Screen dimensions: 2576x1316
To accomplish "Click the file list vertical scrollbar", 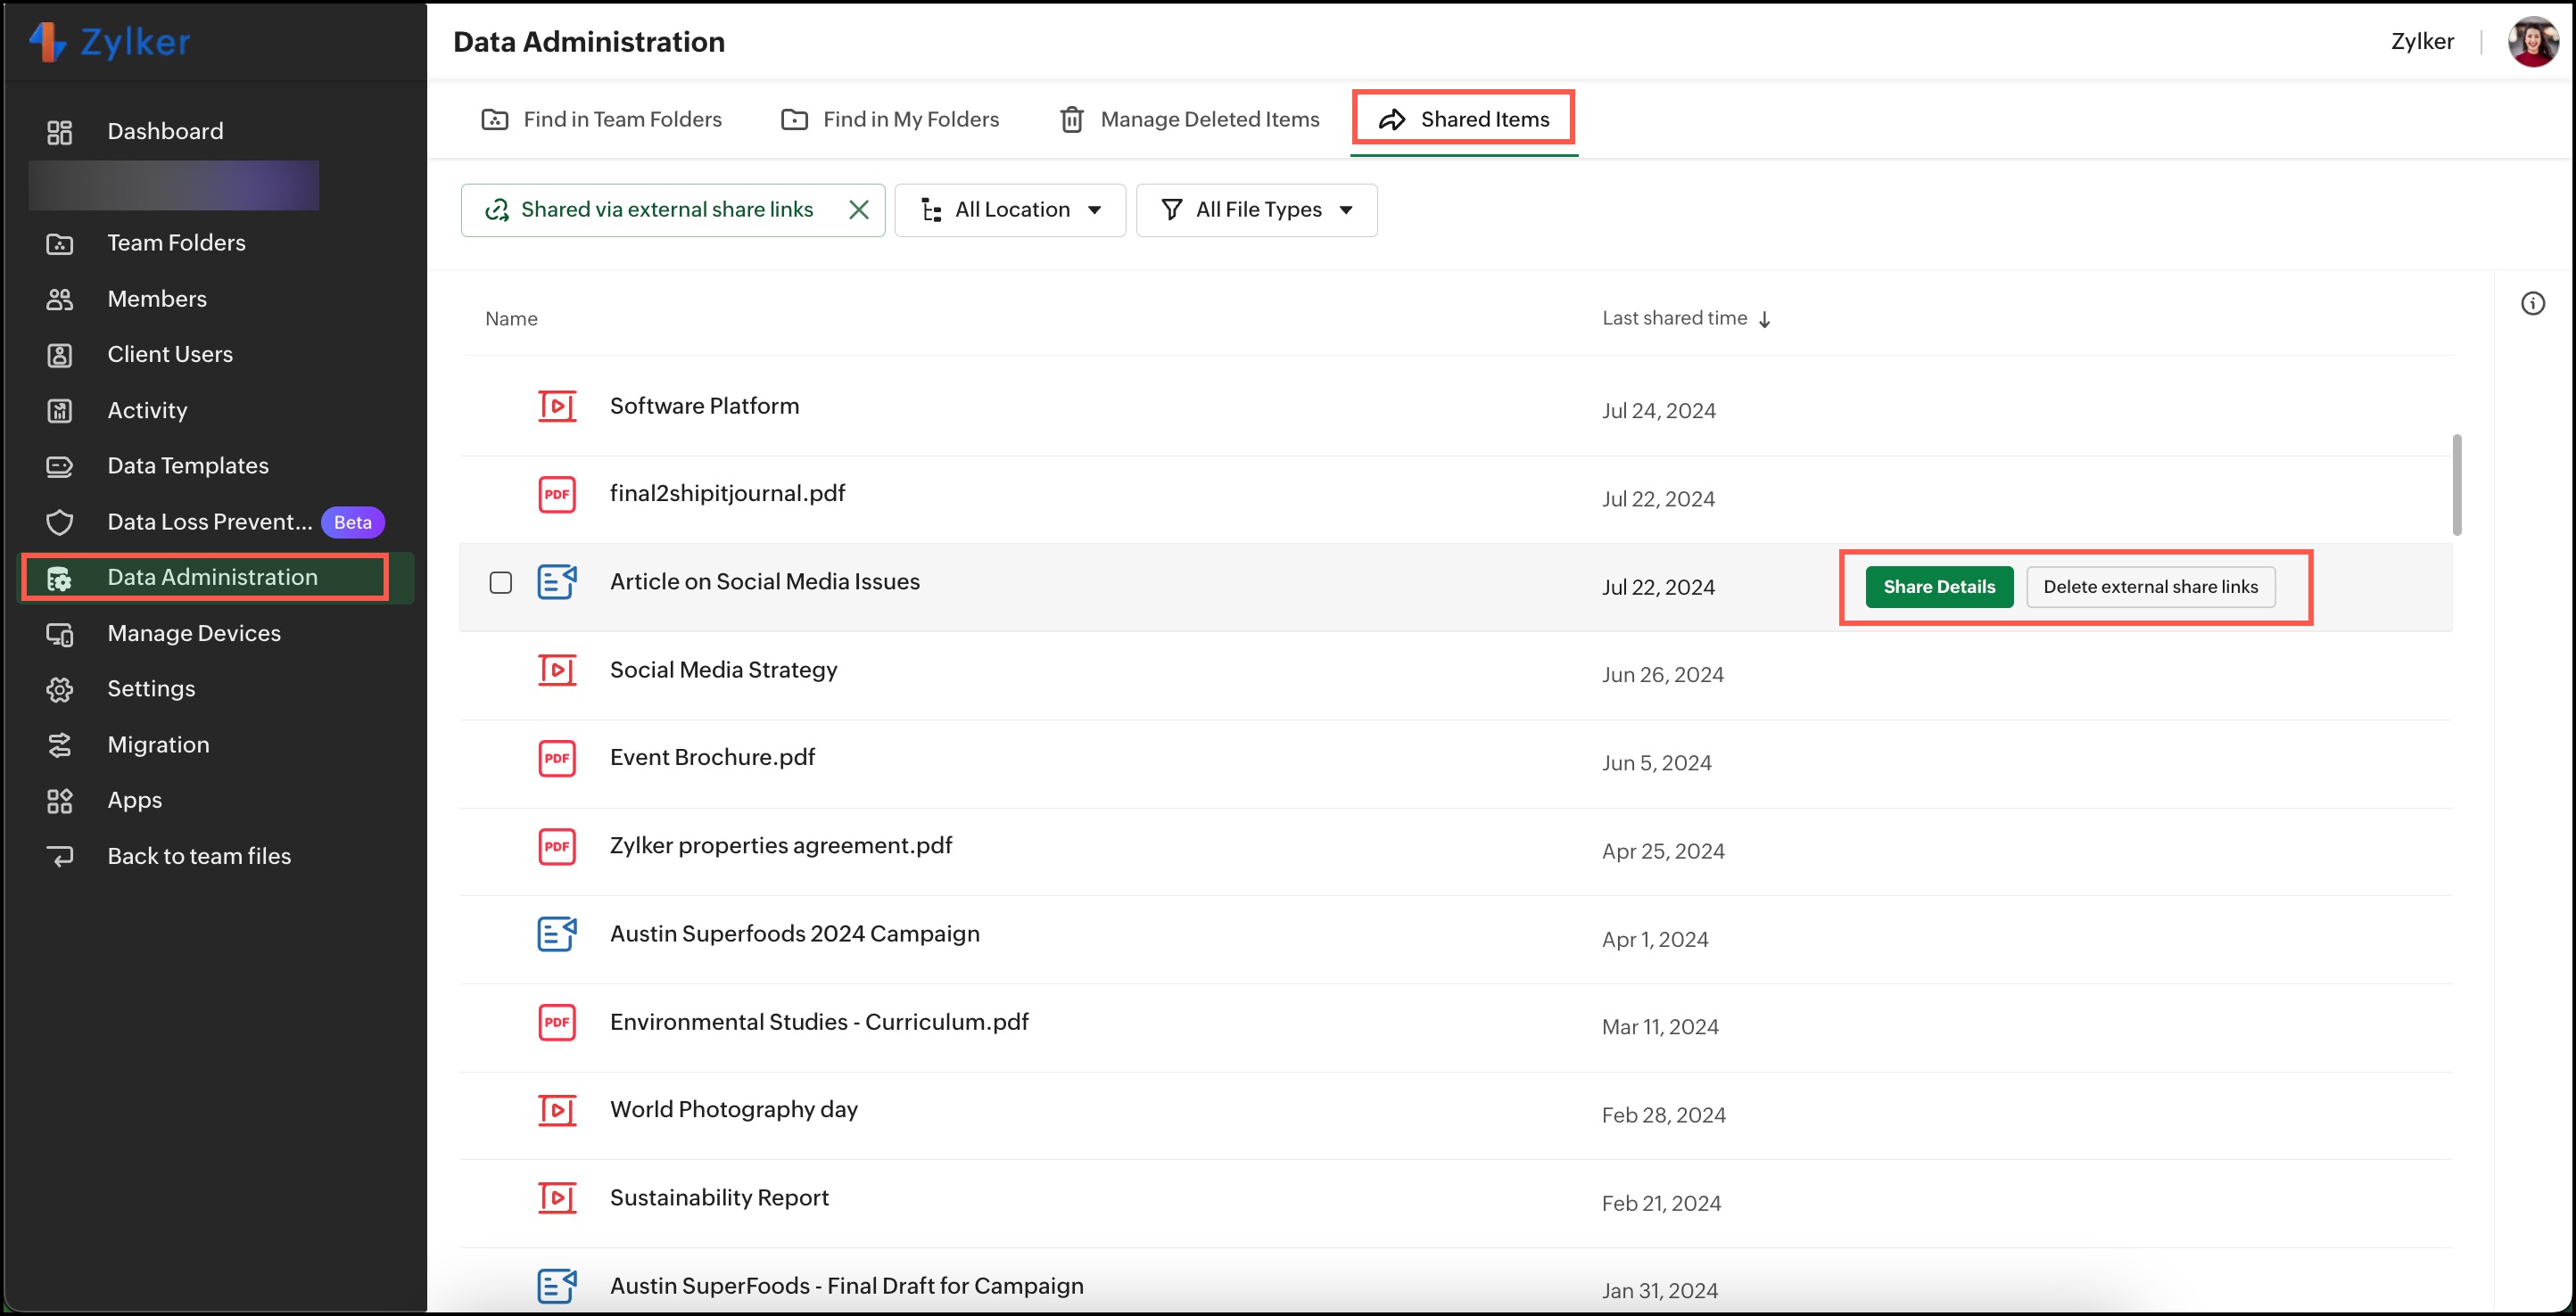I will pos(2457,485).
